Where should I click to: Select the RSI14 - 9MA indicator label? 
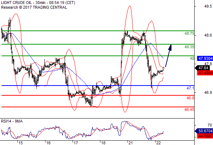coord(12,121)
